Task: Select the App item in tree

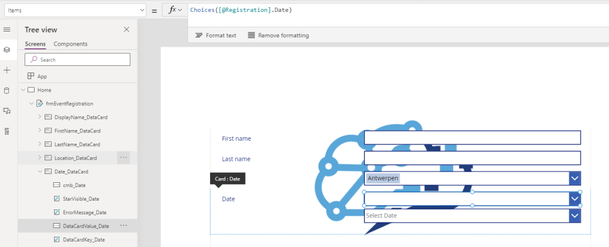Action: 42,77
